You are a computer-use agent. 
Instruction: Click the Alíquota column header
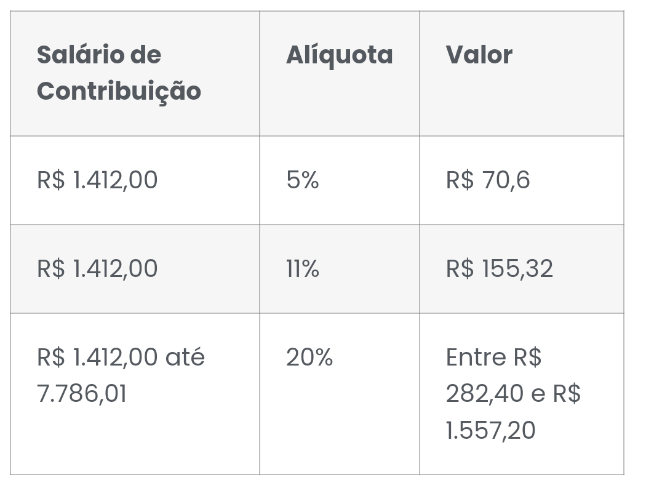click(x=340, y=73)
